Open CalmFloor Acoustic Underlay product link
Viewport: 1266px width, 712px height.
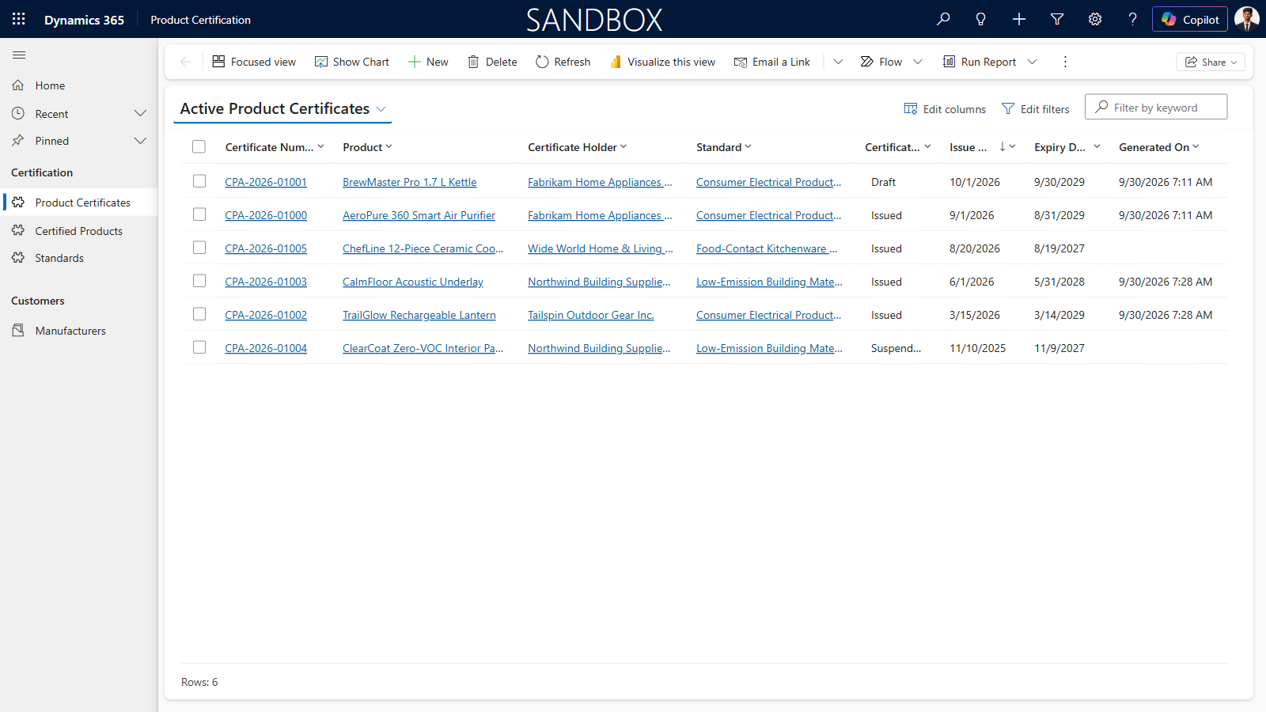click(412, 282)
